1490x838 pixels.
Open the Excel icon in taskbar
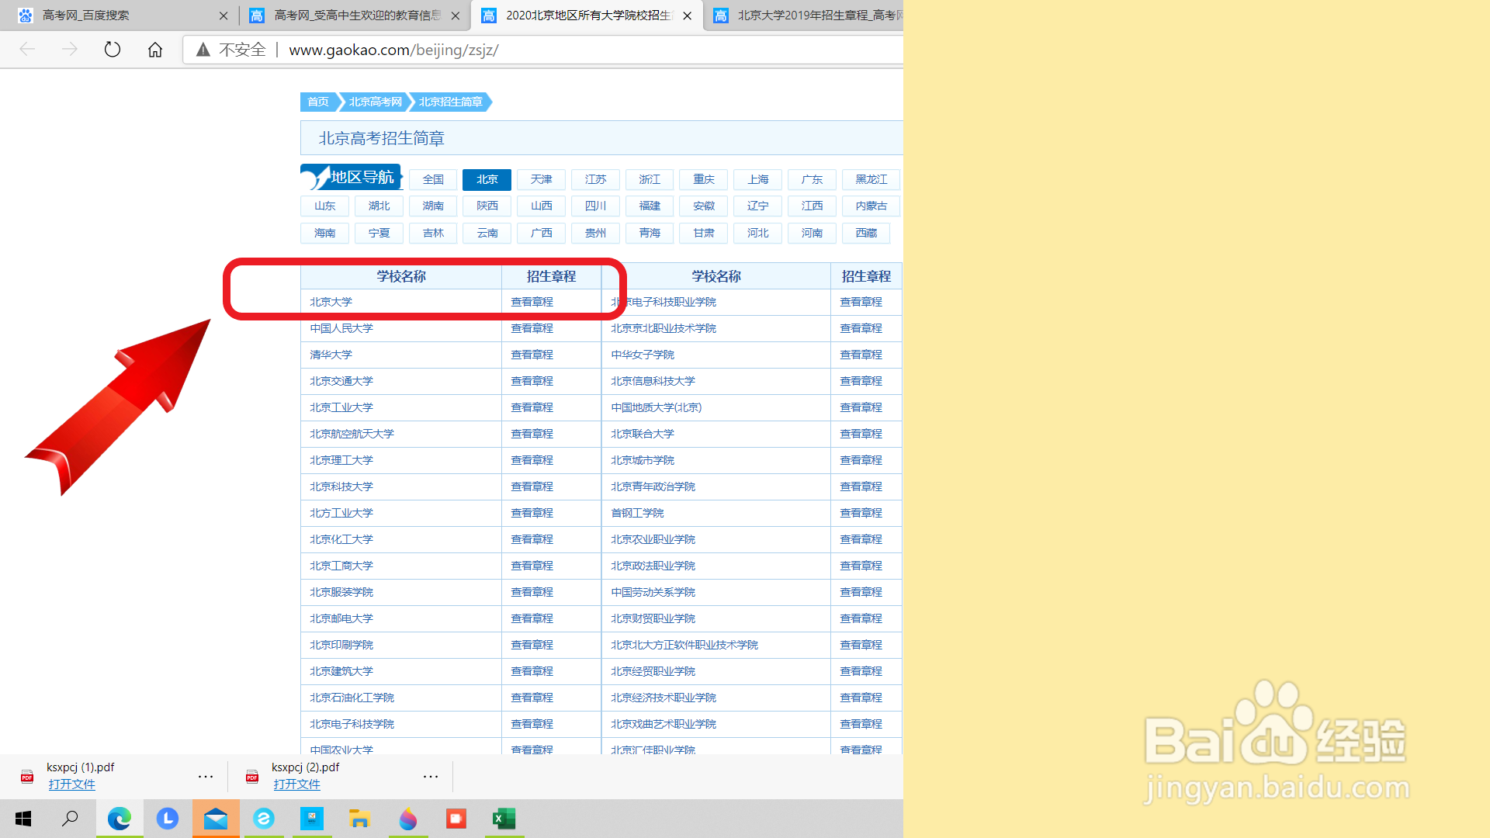pyautogui.click(x=504, y=819)
